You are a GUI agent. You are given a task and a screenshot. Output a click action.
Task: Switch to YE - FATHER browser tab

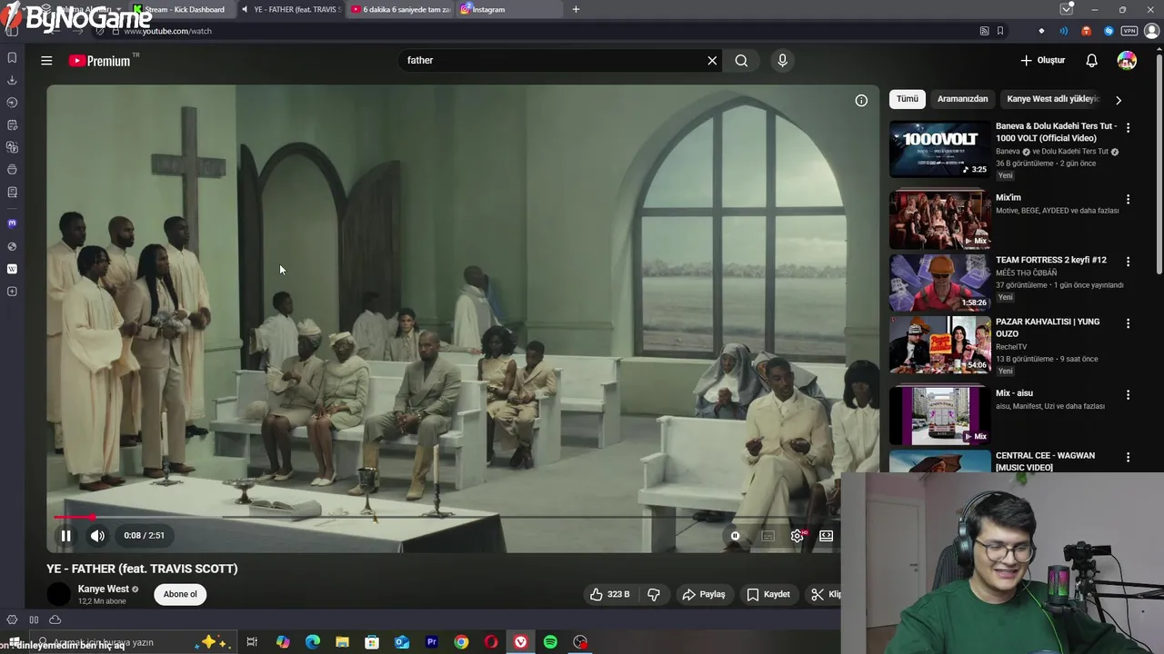(x=291, y=9)
